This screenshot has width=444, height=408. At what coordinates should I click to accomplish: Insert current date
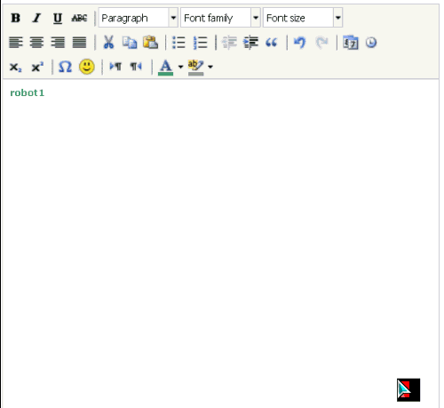[x=351, y=43]
